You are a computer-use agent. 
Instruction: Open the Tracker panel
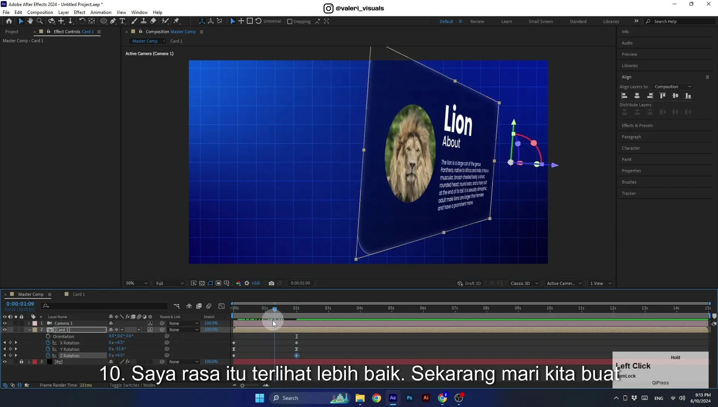click(629, 193)
